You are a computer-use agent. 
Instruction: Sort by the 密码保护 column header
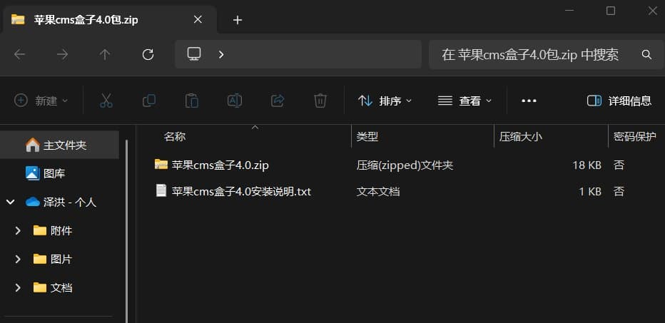point(636,136)
